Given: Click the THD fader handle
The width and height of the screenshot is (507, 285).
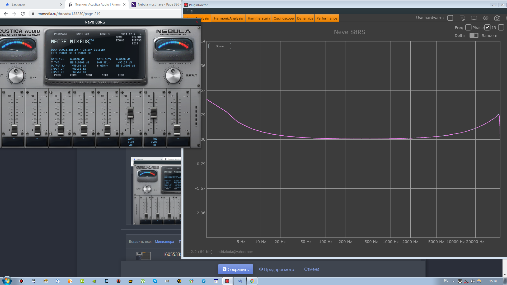Looking at the screenshot, I should (154, 113).
